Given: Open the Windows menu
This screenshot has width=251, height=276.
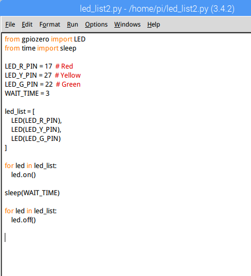Looking at the screenshot, I should click(127, 24).
